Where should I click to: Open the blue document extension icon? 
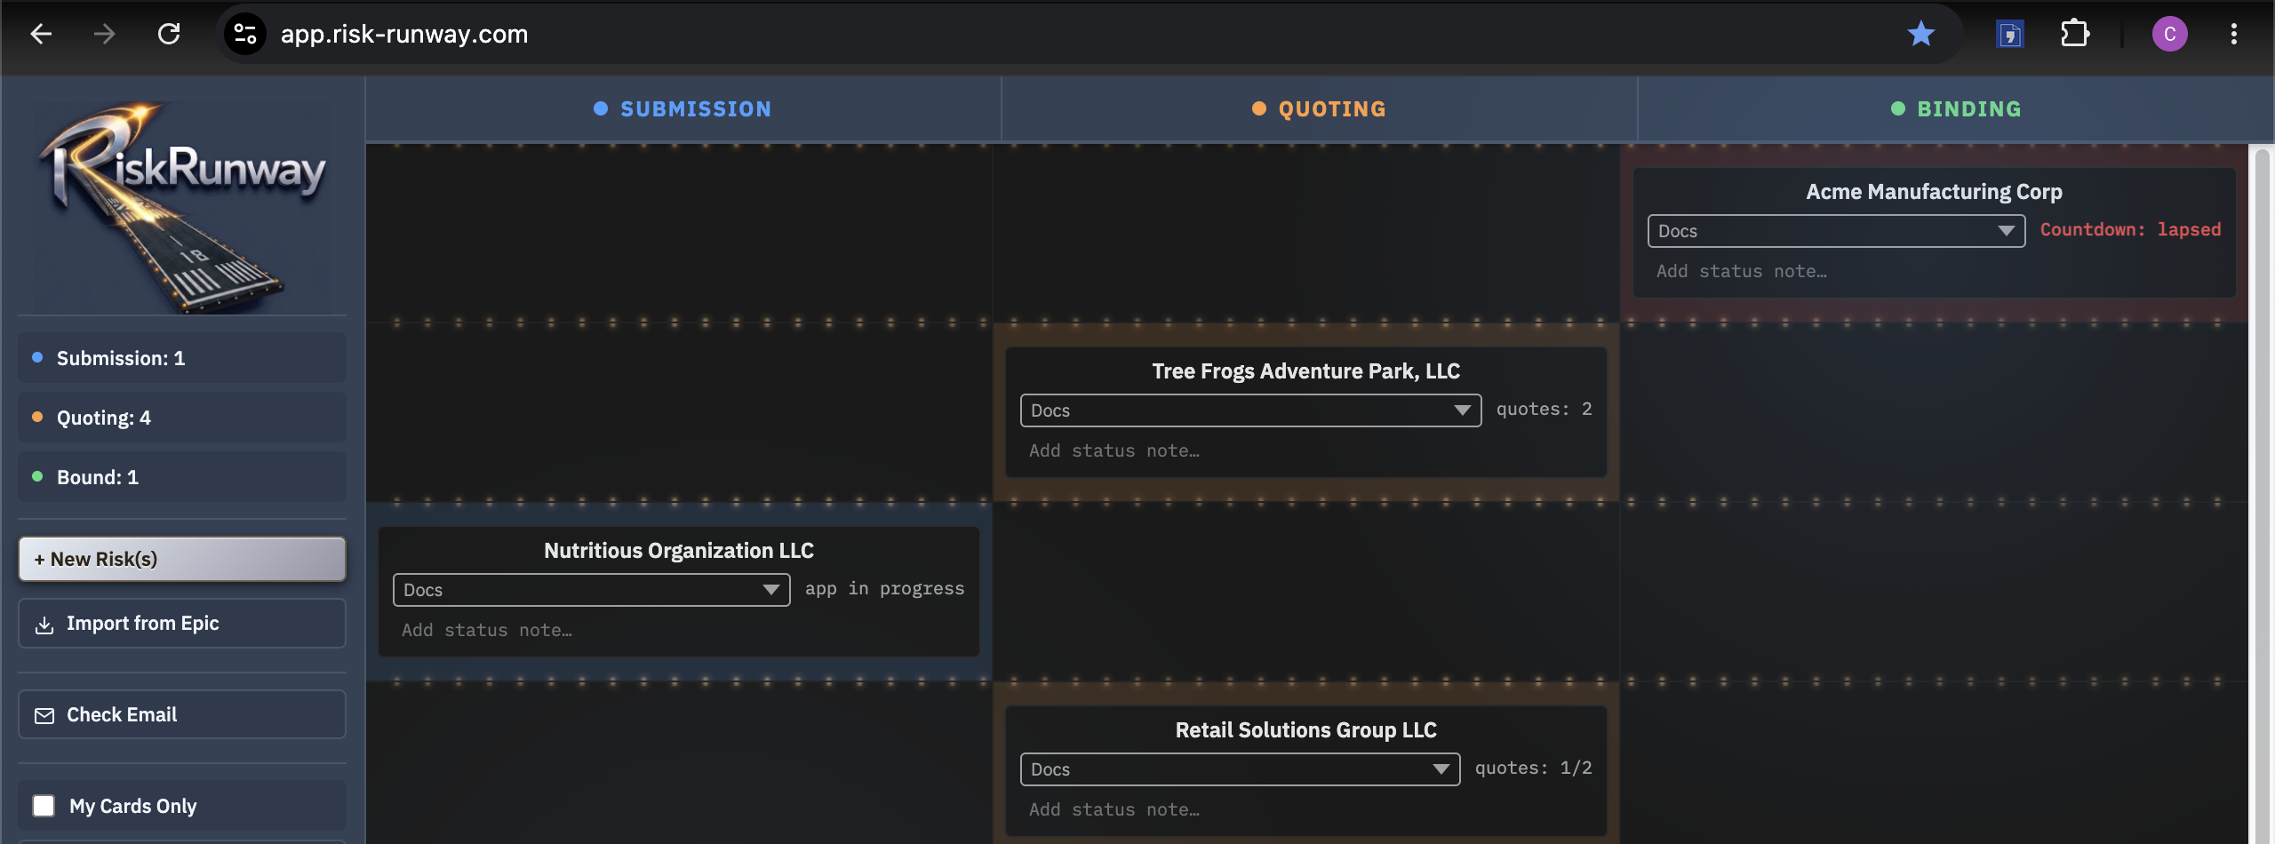pyautogui.click(x=2009, y=34)
